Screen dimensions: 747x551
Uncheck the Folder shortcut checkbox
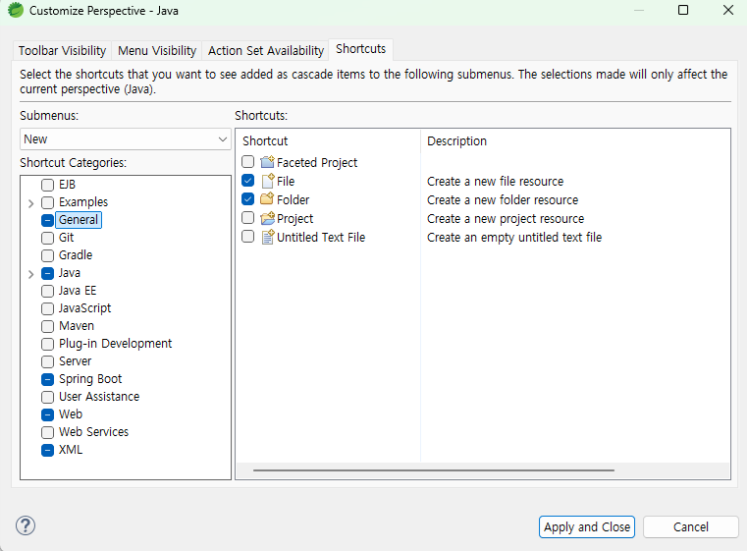[x=247, y=199]
